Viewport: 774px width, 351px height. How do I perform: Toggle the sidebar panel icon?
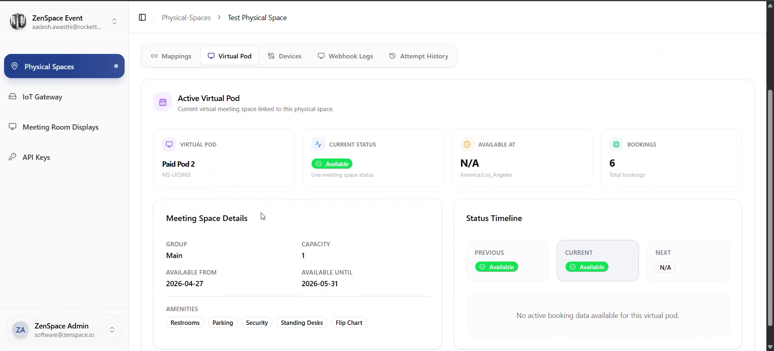click(142, 17)
